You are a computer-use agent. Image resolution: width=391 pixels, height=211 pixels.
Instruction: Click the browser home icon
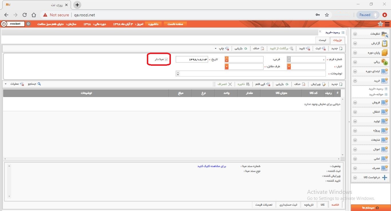tap(34, 15)
